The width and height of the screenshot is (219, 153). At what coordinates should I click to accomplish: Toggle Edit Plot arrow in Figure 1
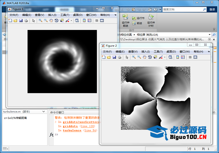pyautogui.click(x=33, y=21)
